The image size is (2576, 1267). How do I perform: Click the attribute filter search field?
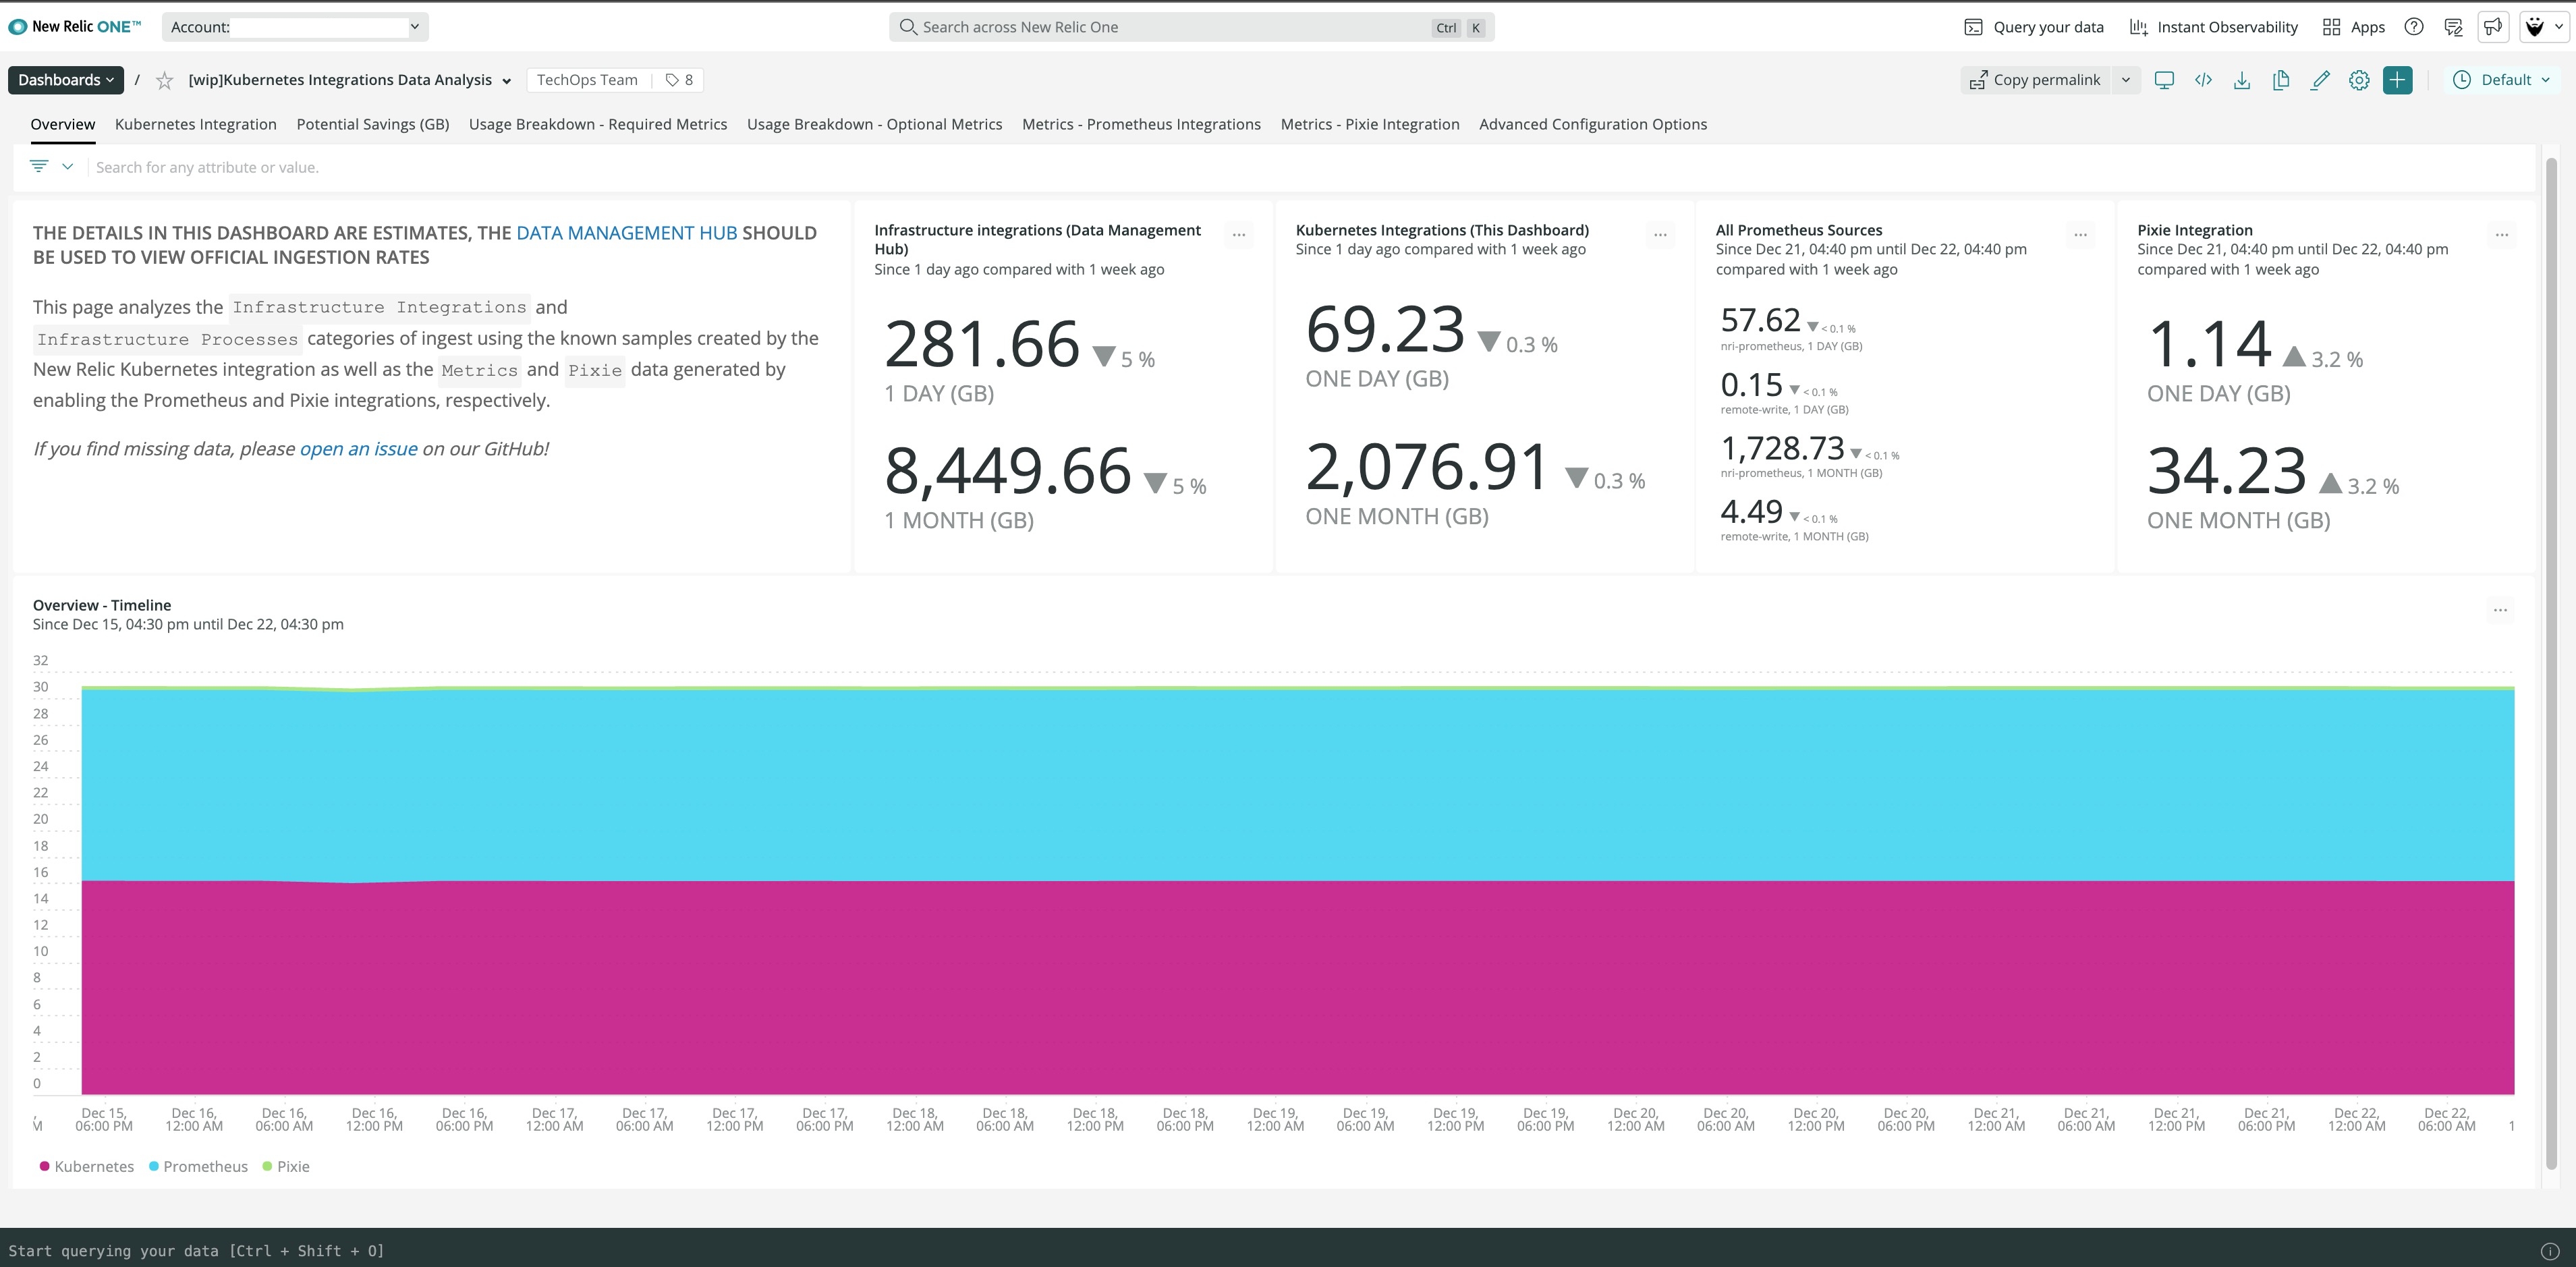pos(1300,167)
